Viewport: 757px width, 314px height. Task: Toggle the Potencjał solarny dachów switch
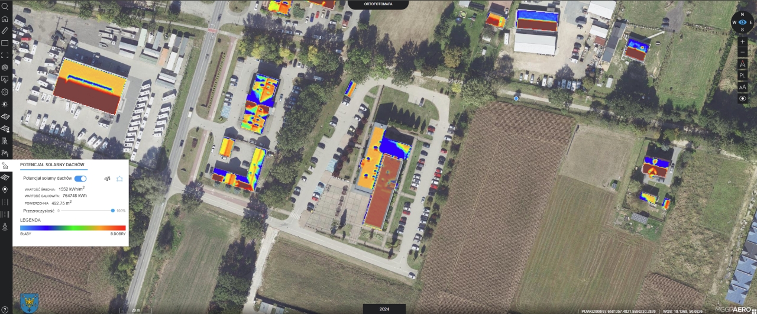pyautogui.click(x=80, y=178)
